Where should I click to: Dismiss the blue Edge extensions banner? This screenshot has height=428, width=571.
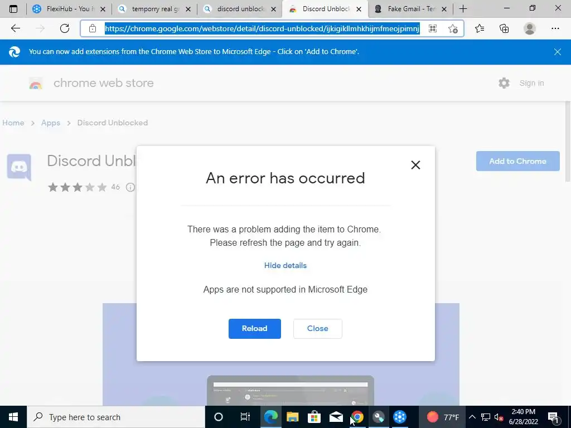coord(557,52)
